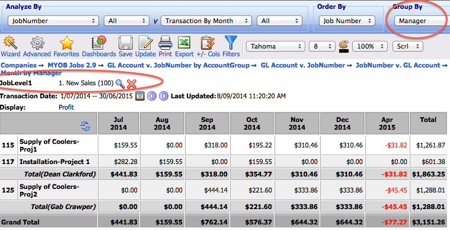
Task: Click the Nov 2014 column header
Action: pos(297,124)
